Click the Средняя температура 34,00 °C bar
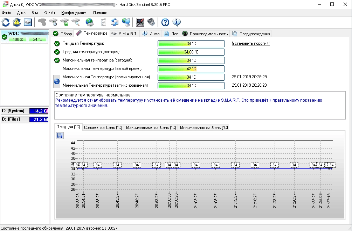 pyautogui.click(x=191, y=52)
